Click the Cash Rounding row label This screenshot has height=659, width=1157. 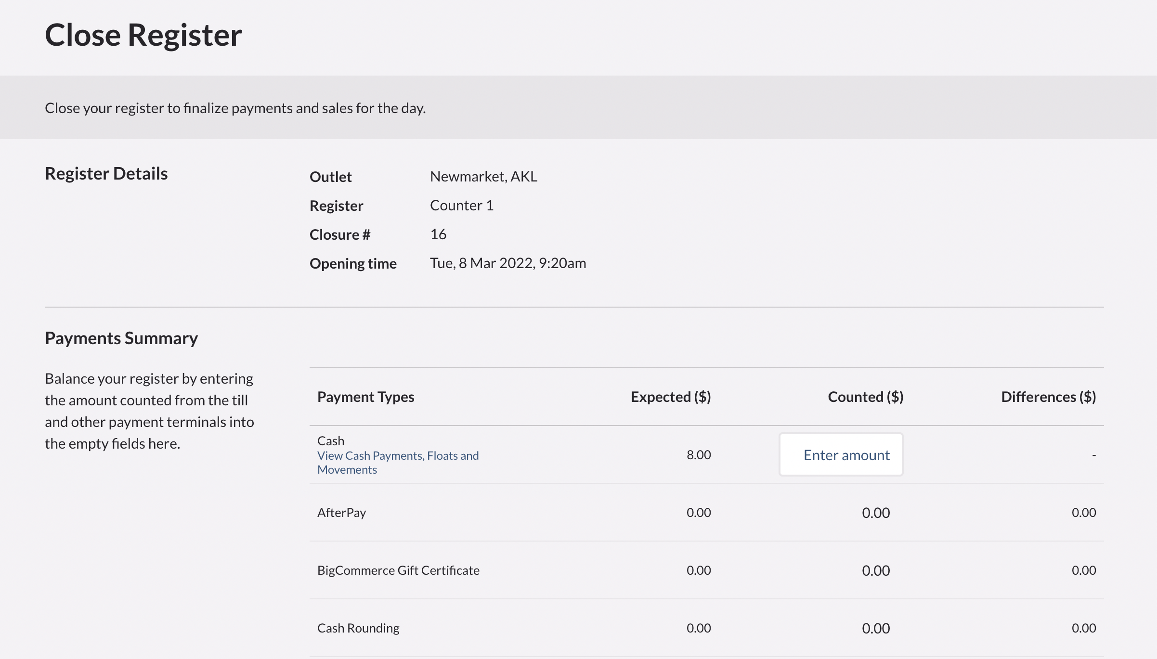click(x=358, y=628)
